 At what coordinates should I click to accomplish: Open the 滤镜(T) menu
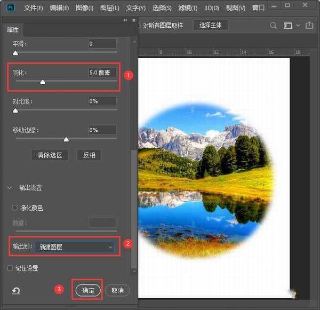coord(187,8)
